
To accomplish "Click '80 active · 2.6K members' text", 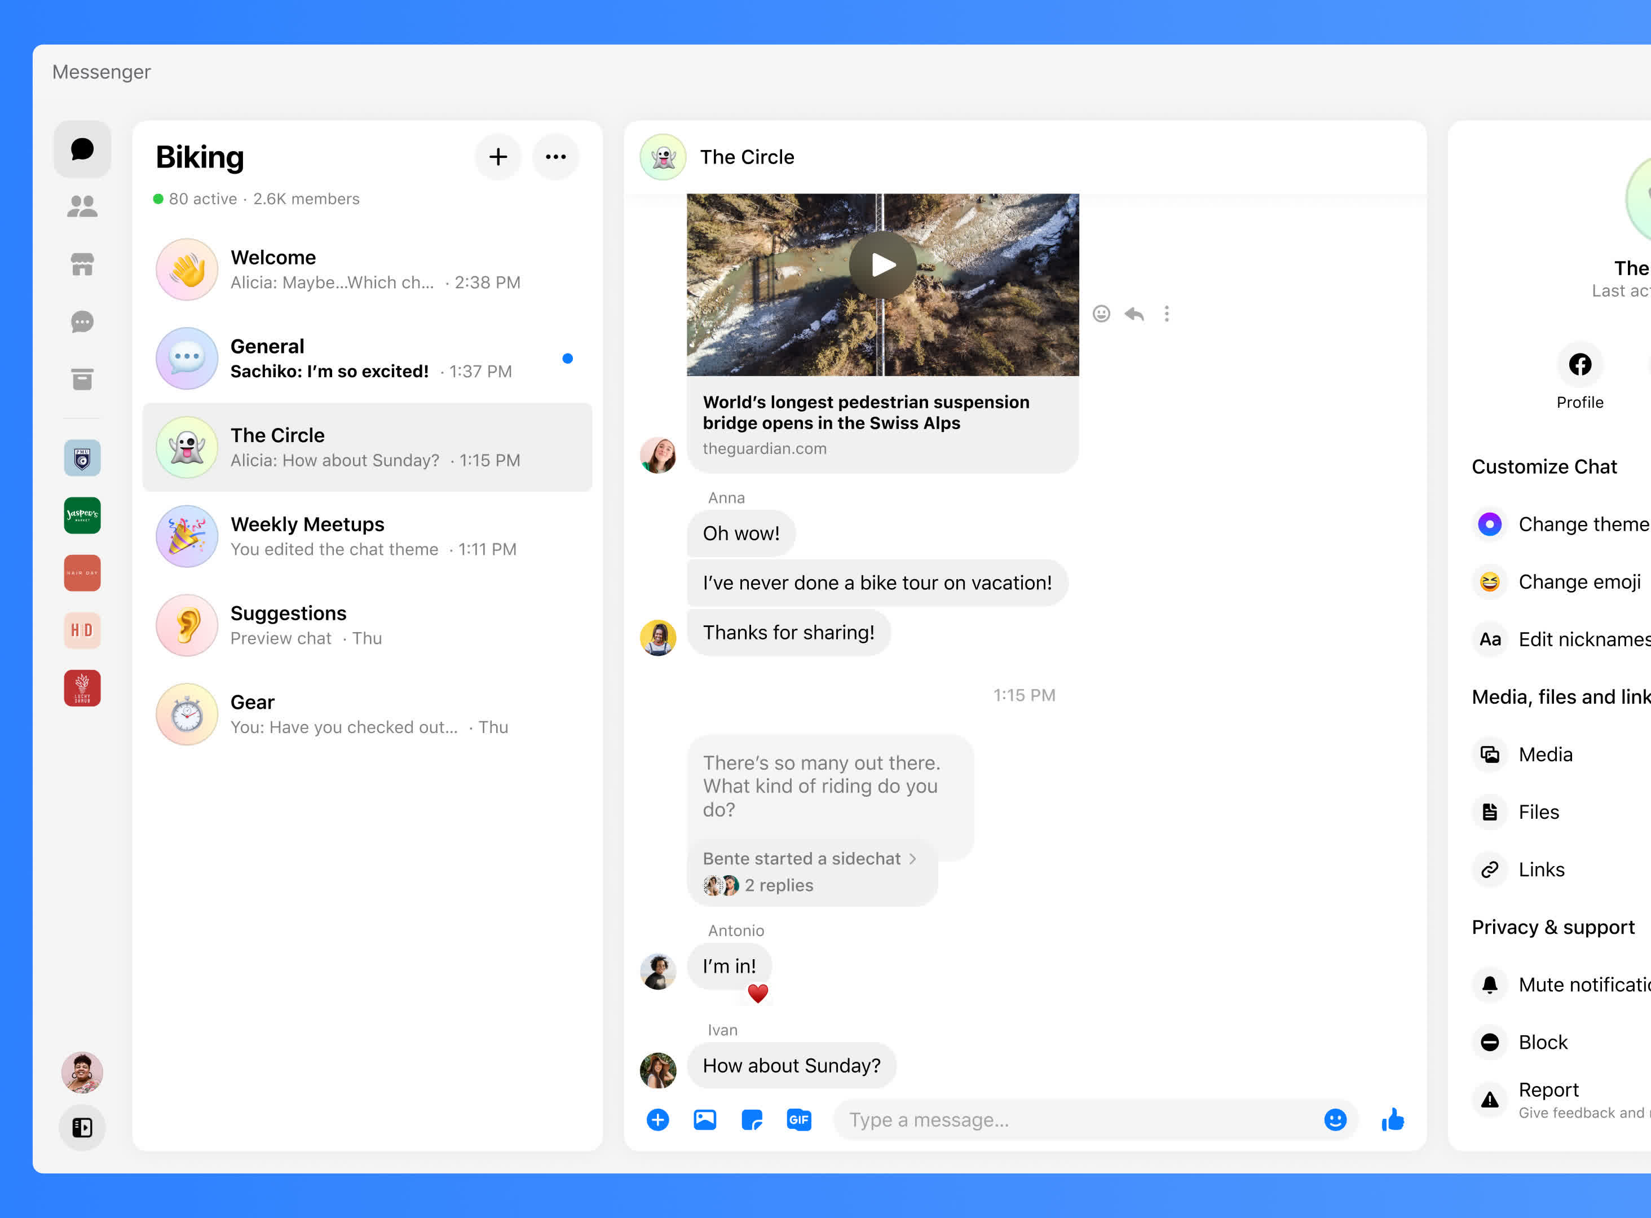I will [264, 199].
